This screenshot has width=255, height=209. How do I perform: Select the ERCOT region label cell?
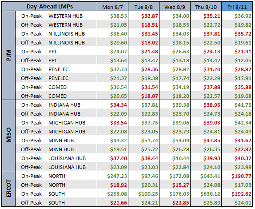8,189
